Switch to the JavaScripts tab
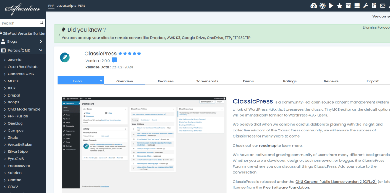390x193 pixels. 66,5
